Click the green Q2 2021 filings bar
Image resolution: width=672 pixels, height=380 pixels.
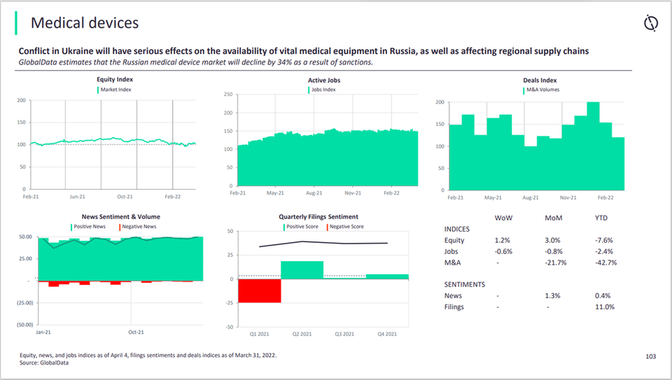pyautogui.click(x=302, y=270)
